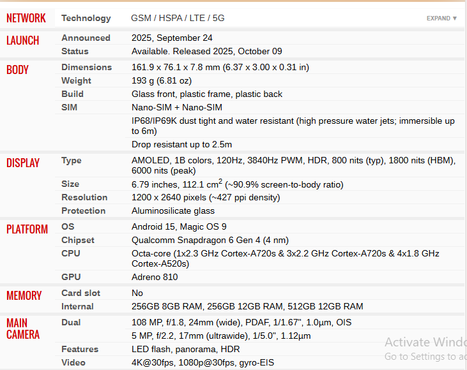Image resolution: width=467 pixels, height=370 pixels.
Task: Click the Announced label in Launch
Action: coord(86,38)
